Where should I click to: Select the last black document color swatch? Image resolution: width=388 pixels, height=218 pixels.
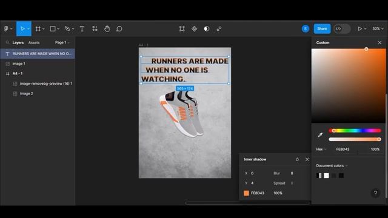tap(341, 176)
